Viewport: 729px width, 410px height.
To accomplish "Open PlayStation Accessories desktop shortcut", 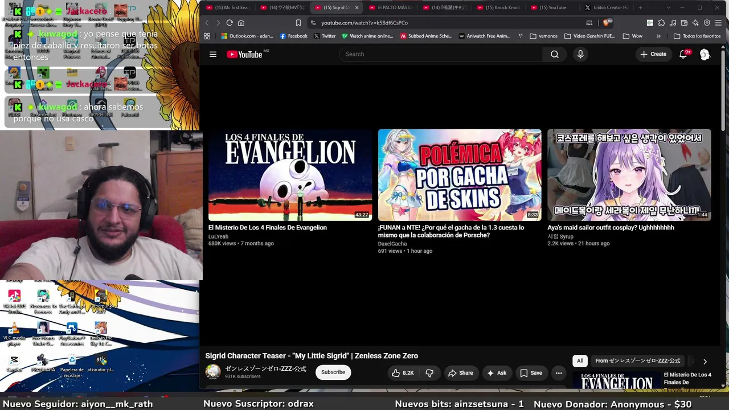I will pyautogui.click(x=72, y=334).
